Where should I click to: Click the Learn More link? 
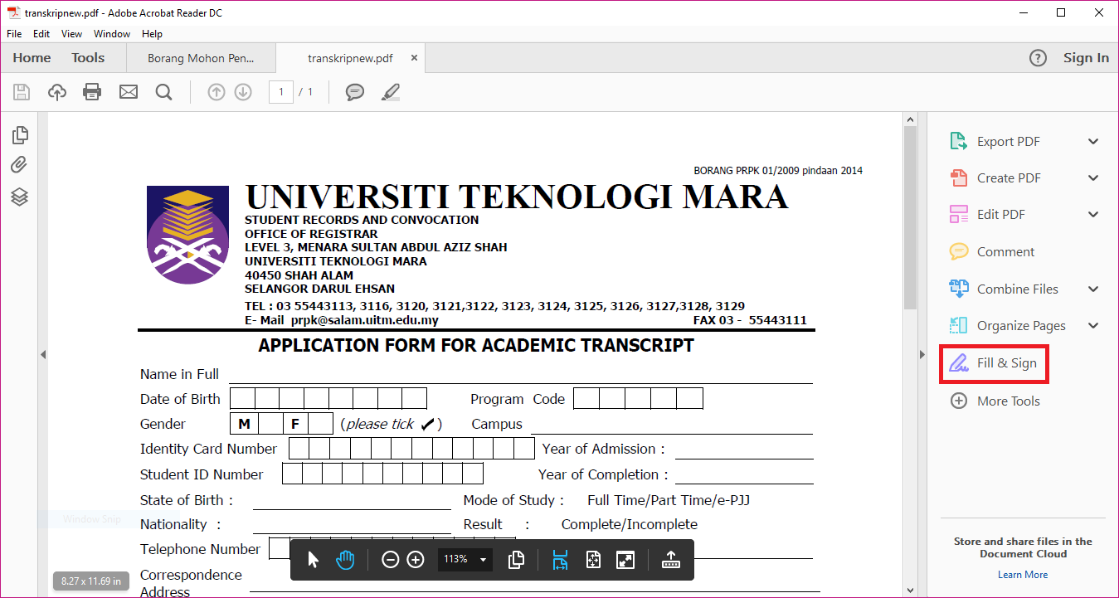pos(1023,575)
